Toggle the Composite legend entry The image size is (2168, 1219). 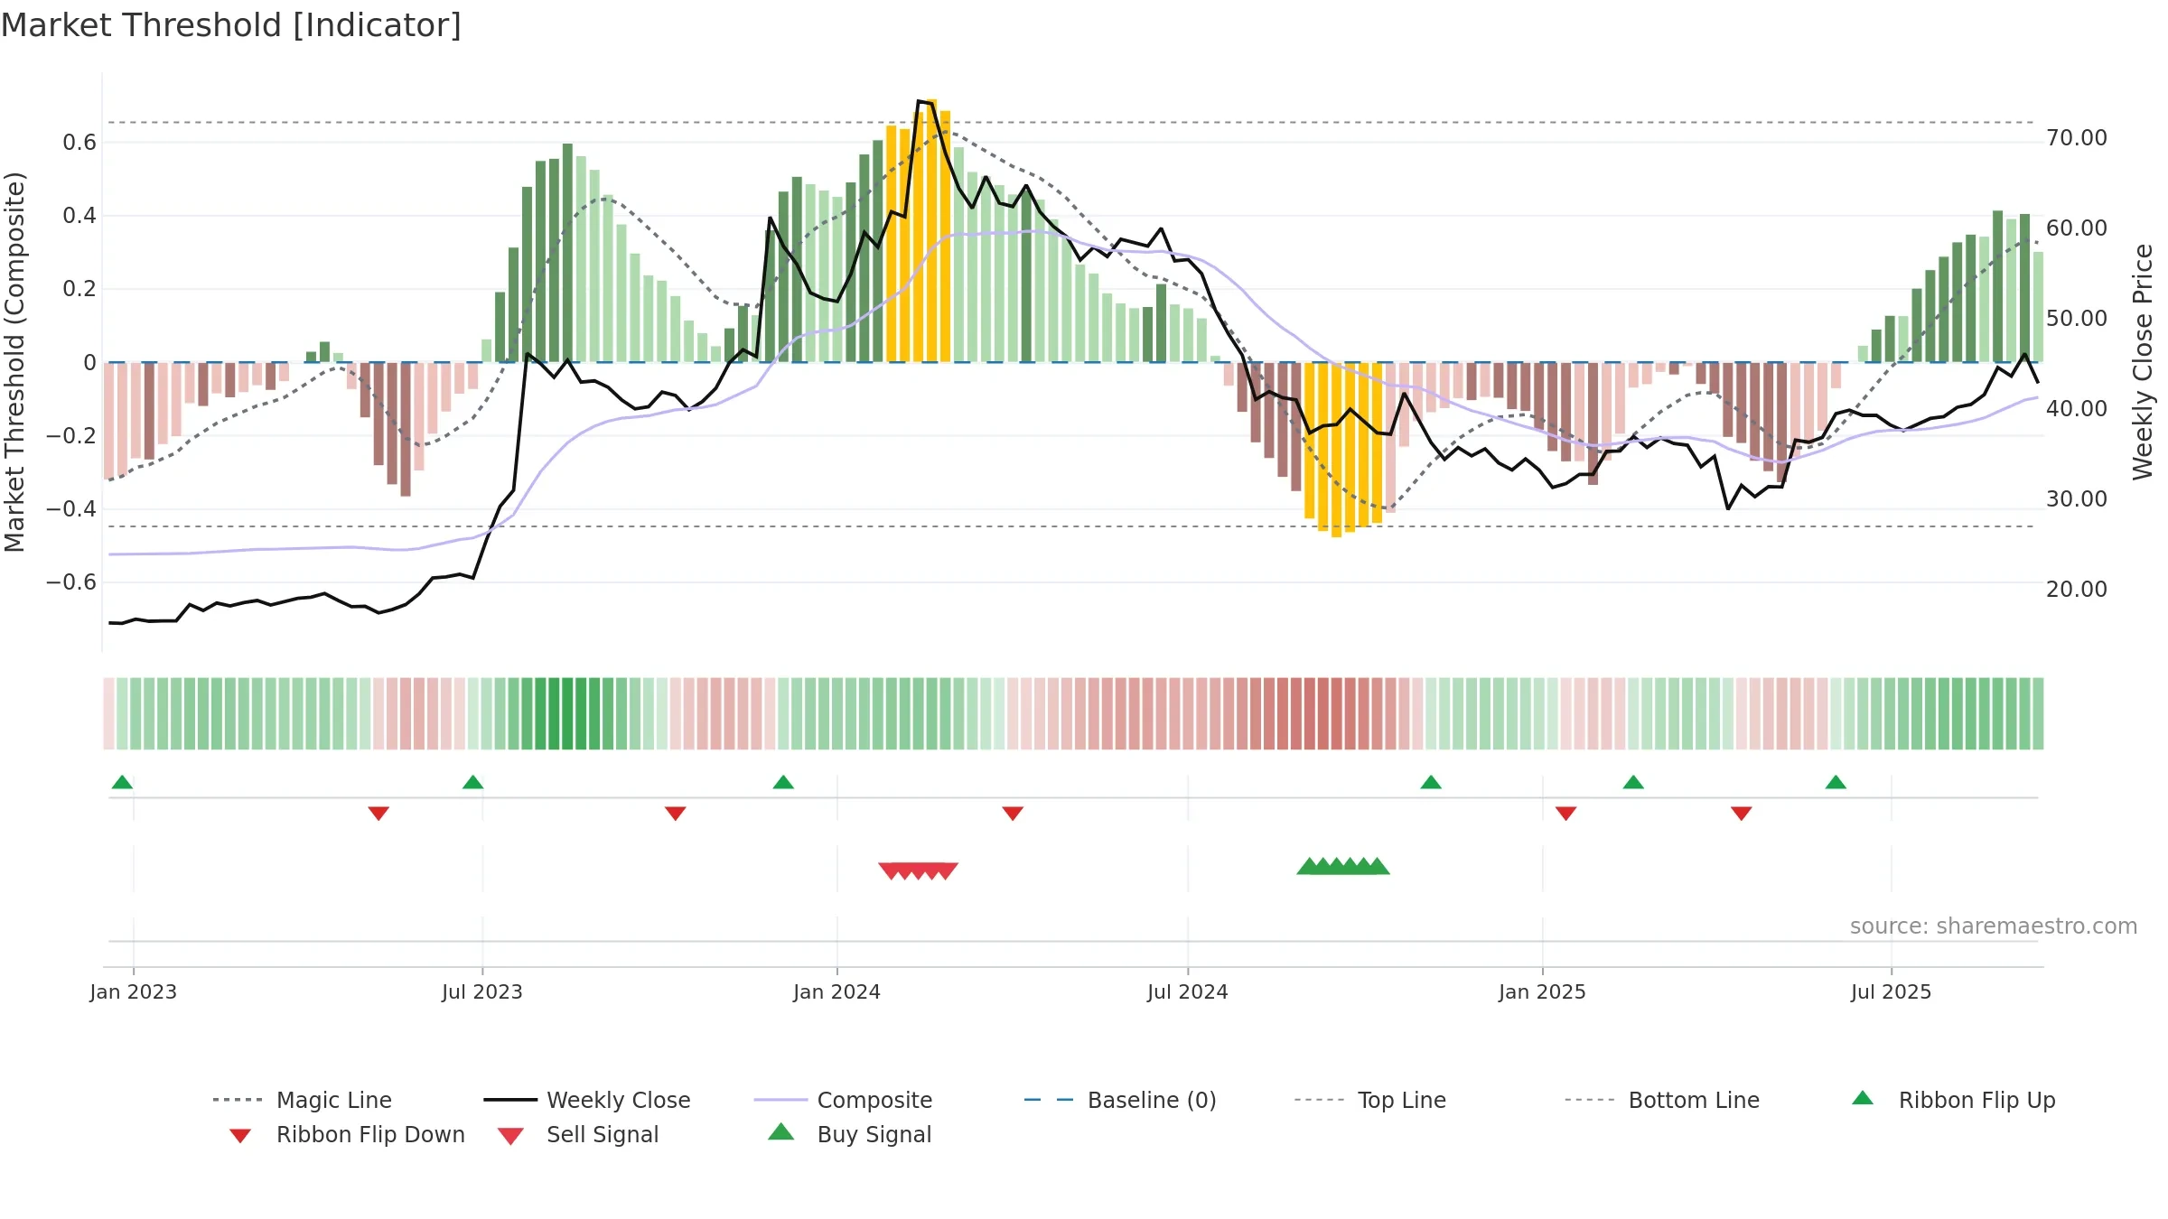843,1100
